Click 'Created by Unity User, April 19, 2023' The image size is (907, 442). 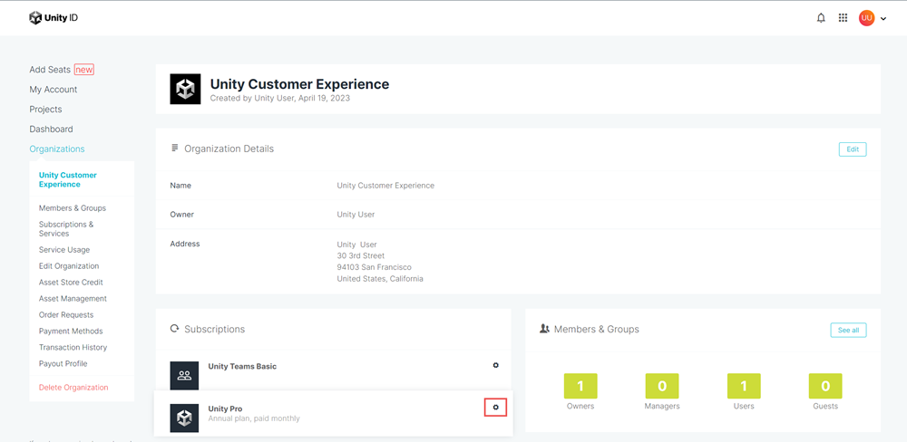point(280,98)
